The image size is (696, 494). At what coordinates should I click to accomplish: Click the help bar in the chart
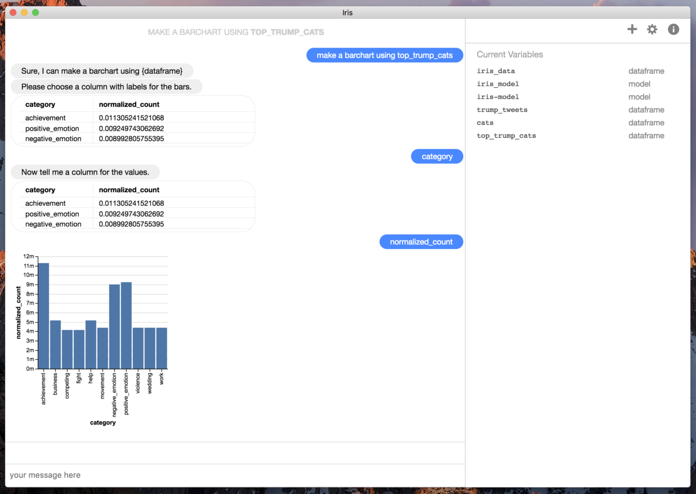tap(91, 345)
